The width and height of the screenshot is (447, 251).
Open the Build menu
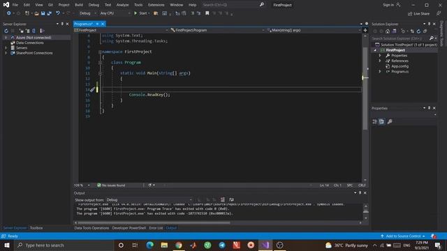coord(79,5)
